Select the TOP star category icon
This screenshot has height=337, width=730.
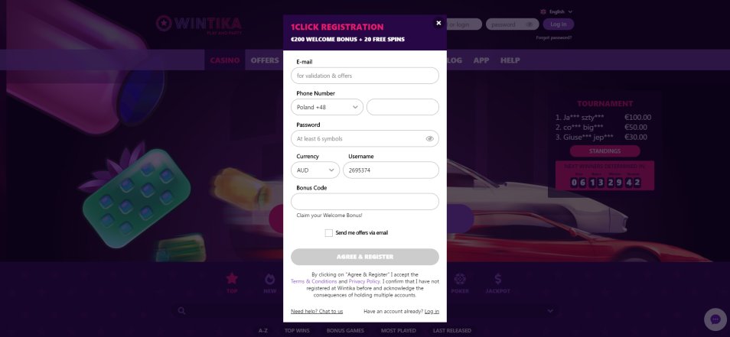(x=232, y=279)
